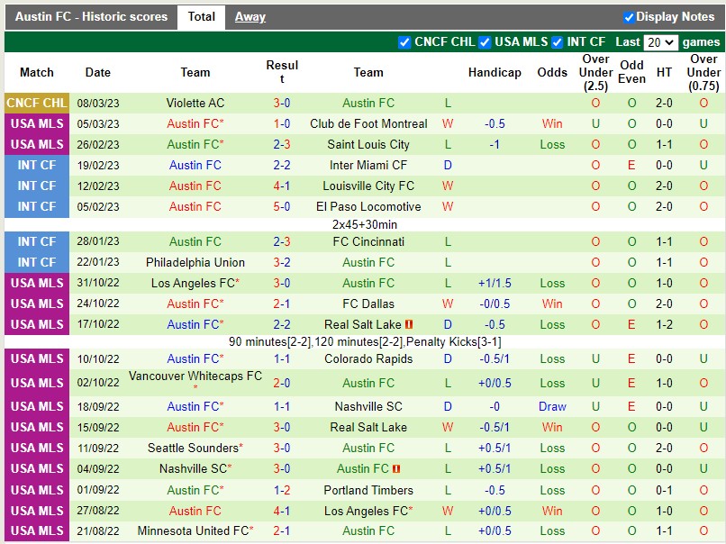Click the INT CF badge on the FC Cincinnati row

pos(36,241)
